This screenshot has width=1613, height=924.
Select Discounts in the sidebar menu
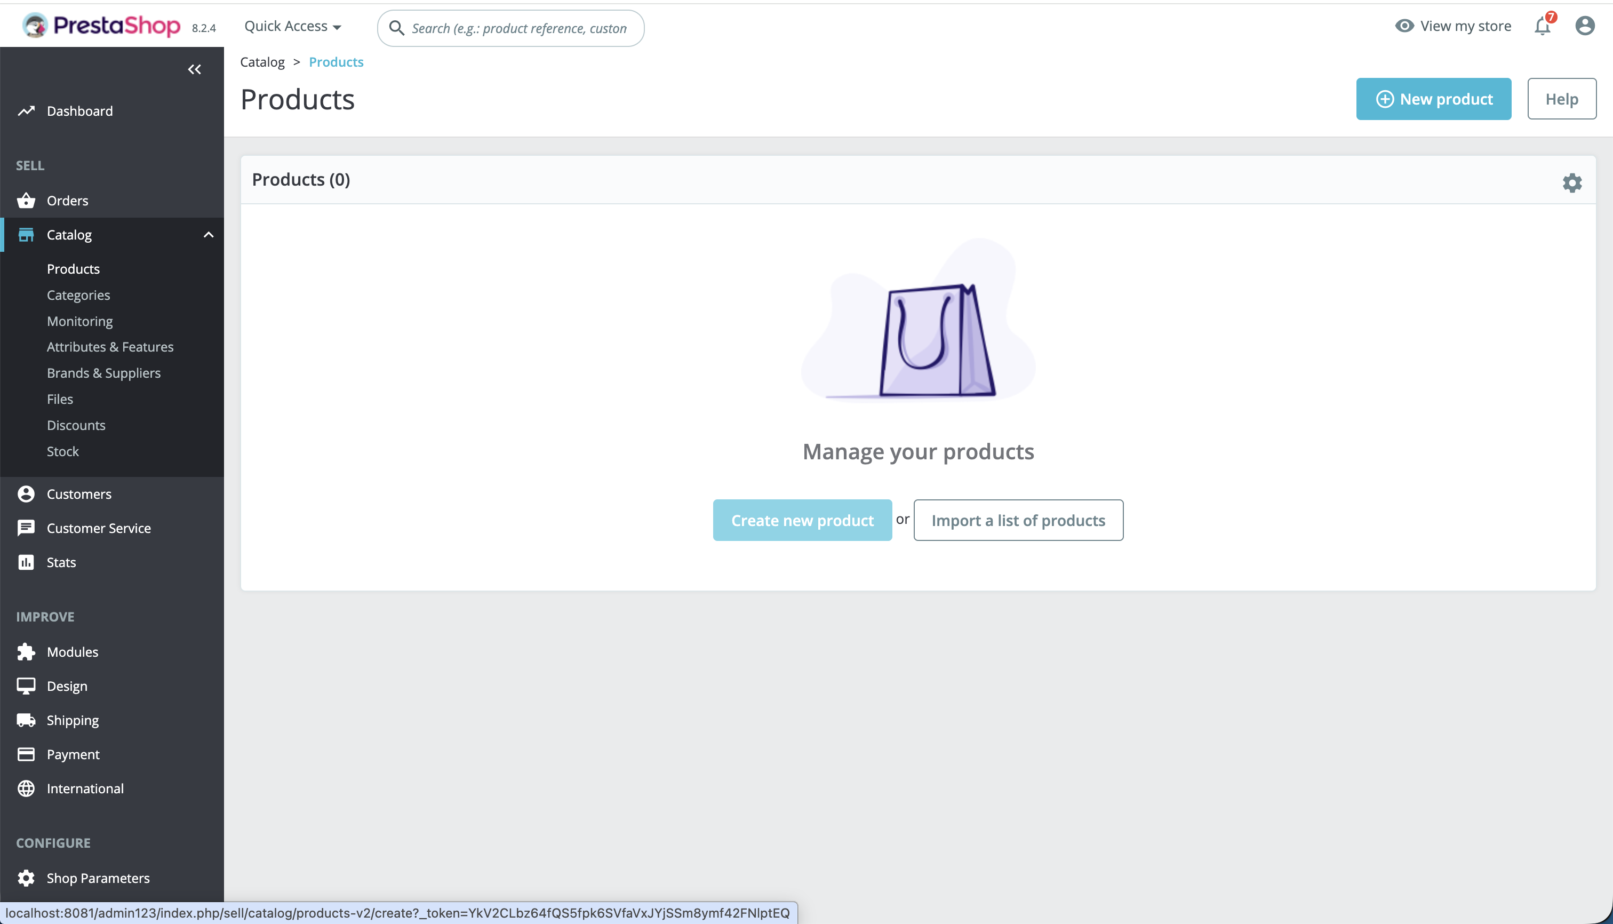(76, 425)
